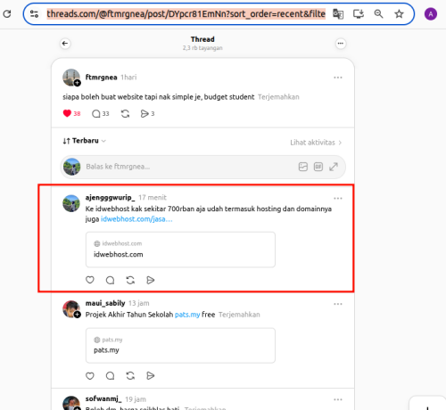
Task: Open the idwebhost.com link preview card
Action: [x=180, y=250]
